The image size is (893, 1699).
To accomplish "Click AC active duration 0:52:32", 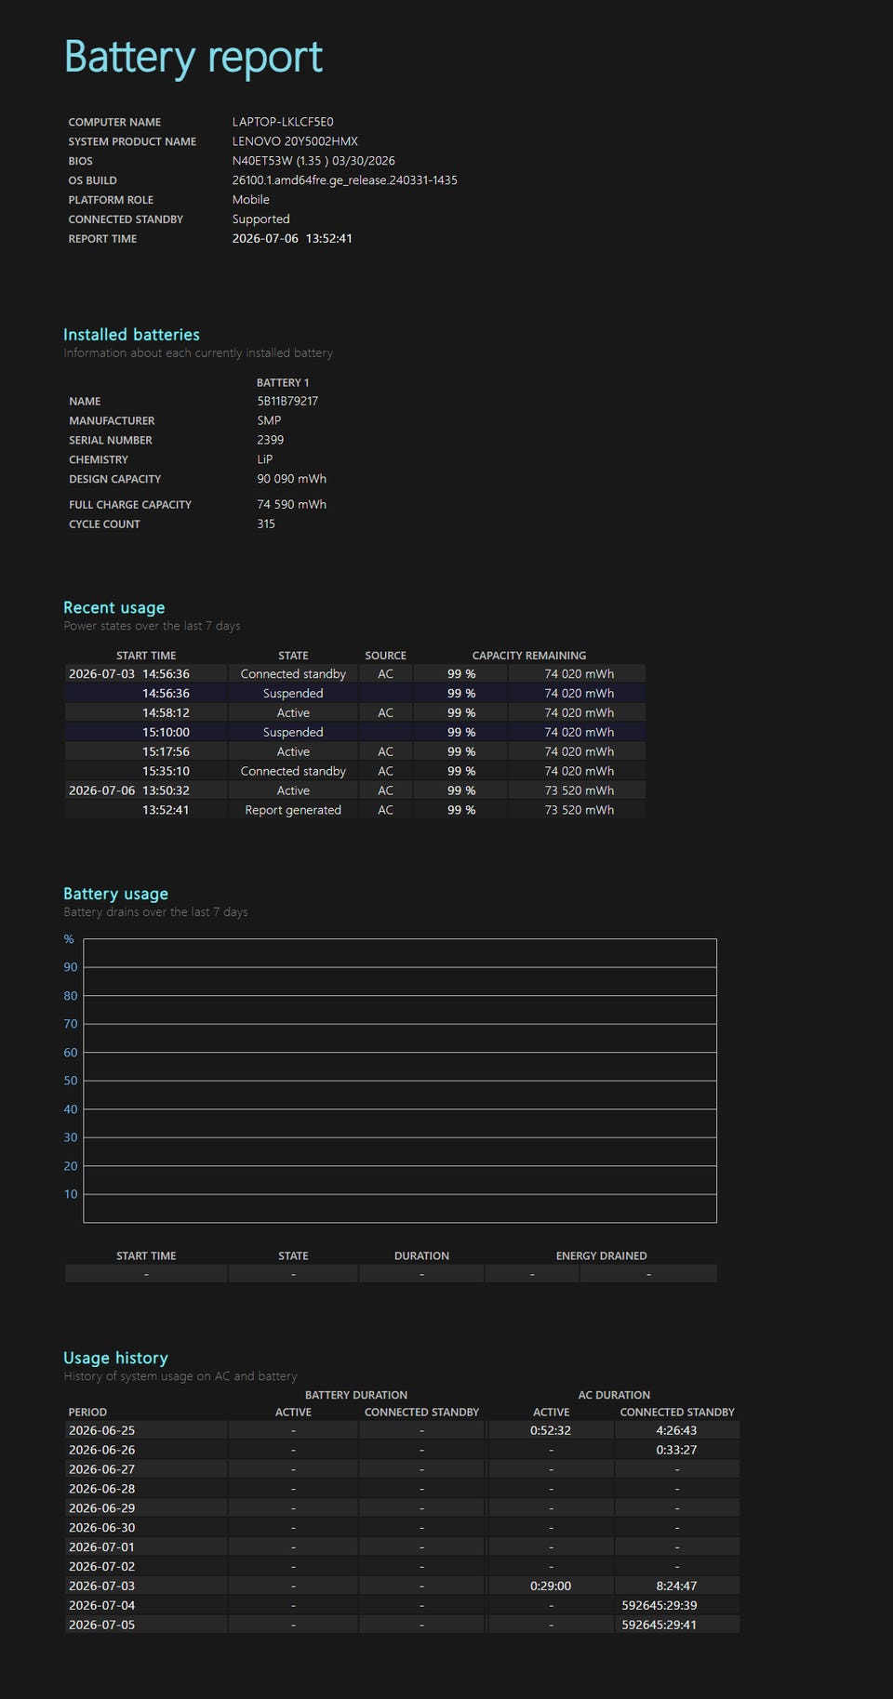I will [551, 1431].
